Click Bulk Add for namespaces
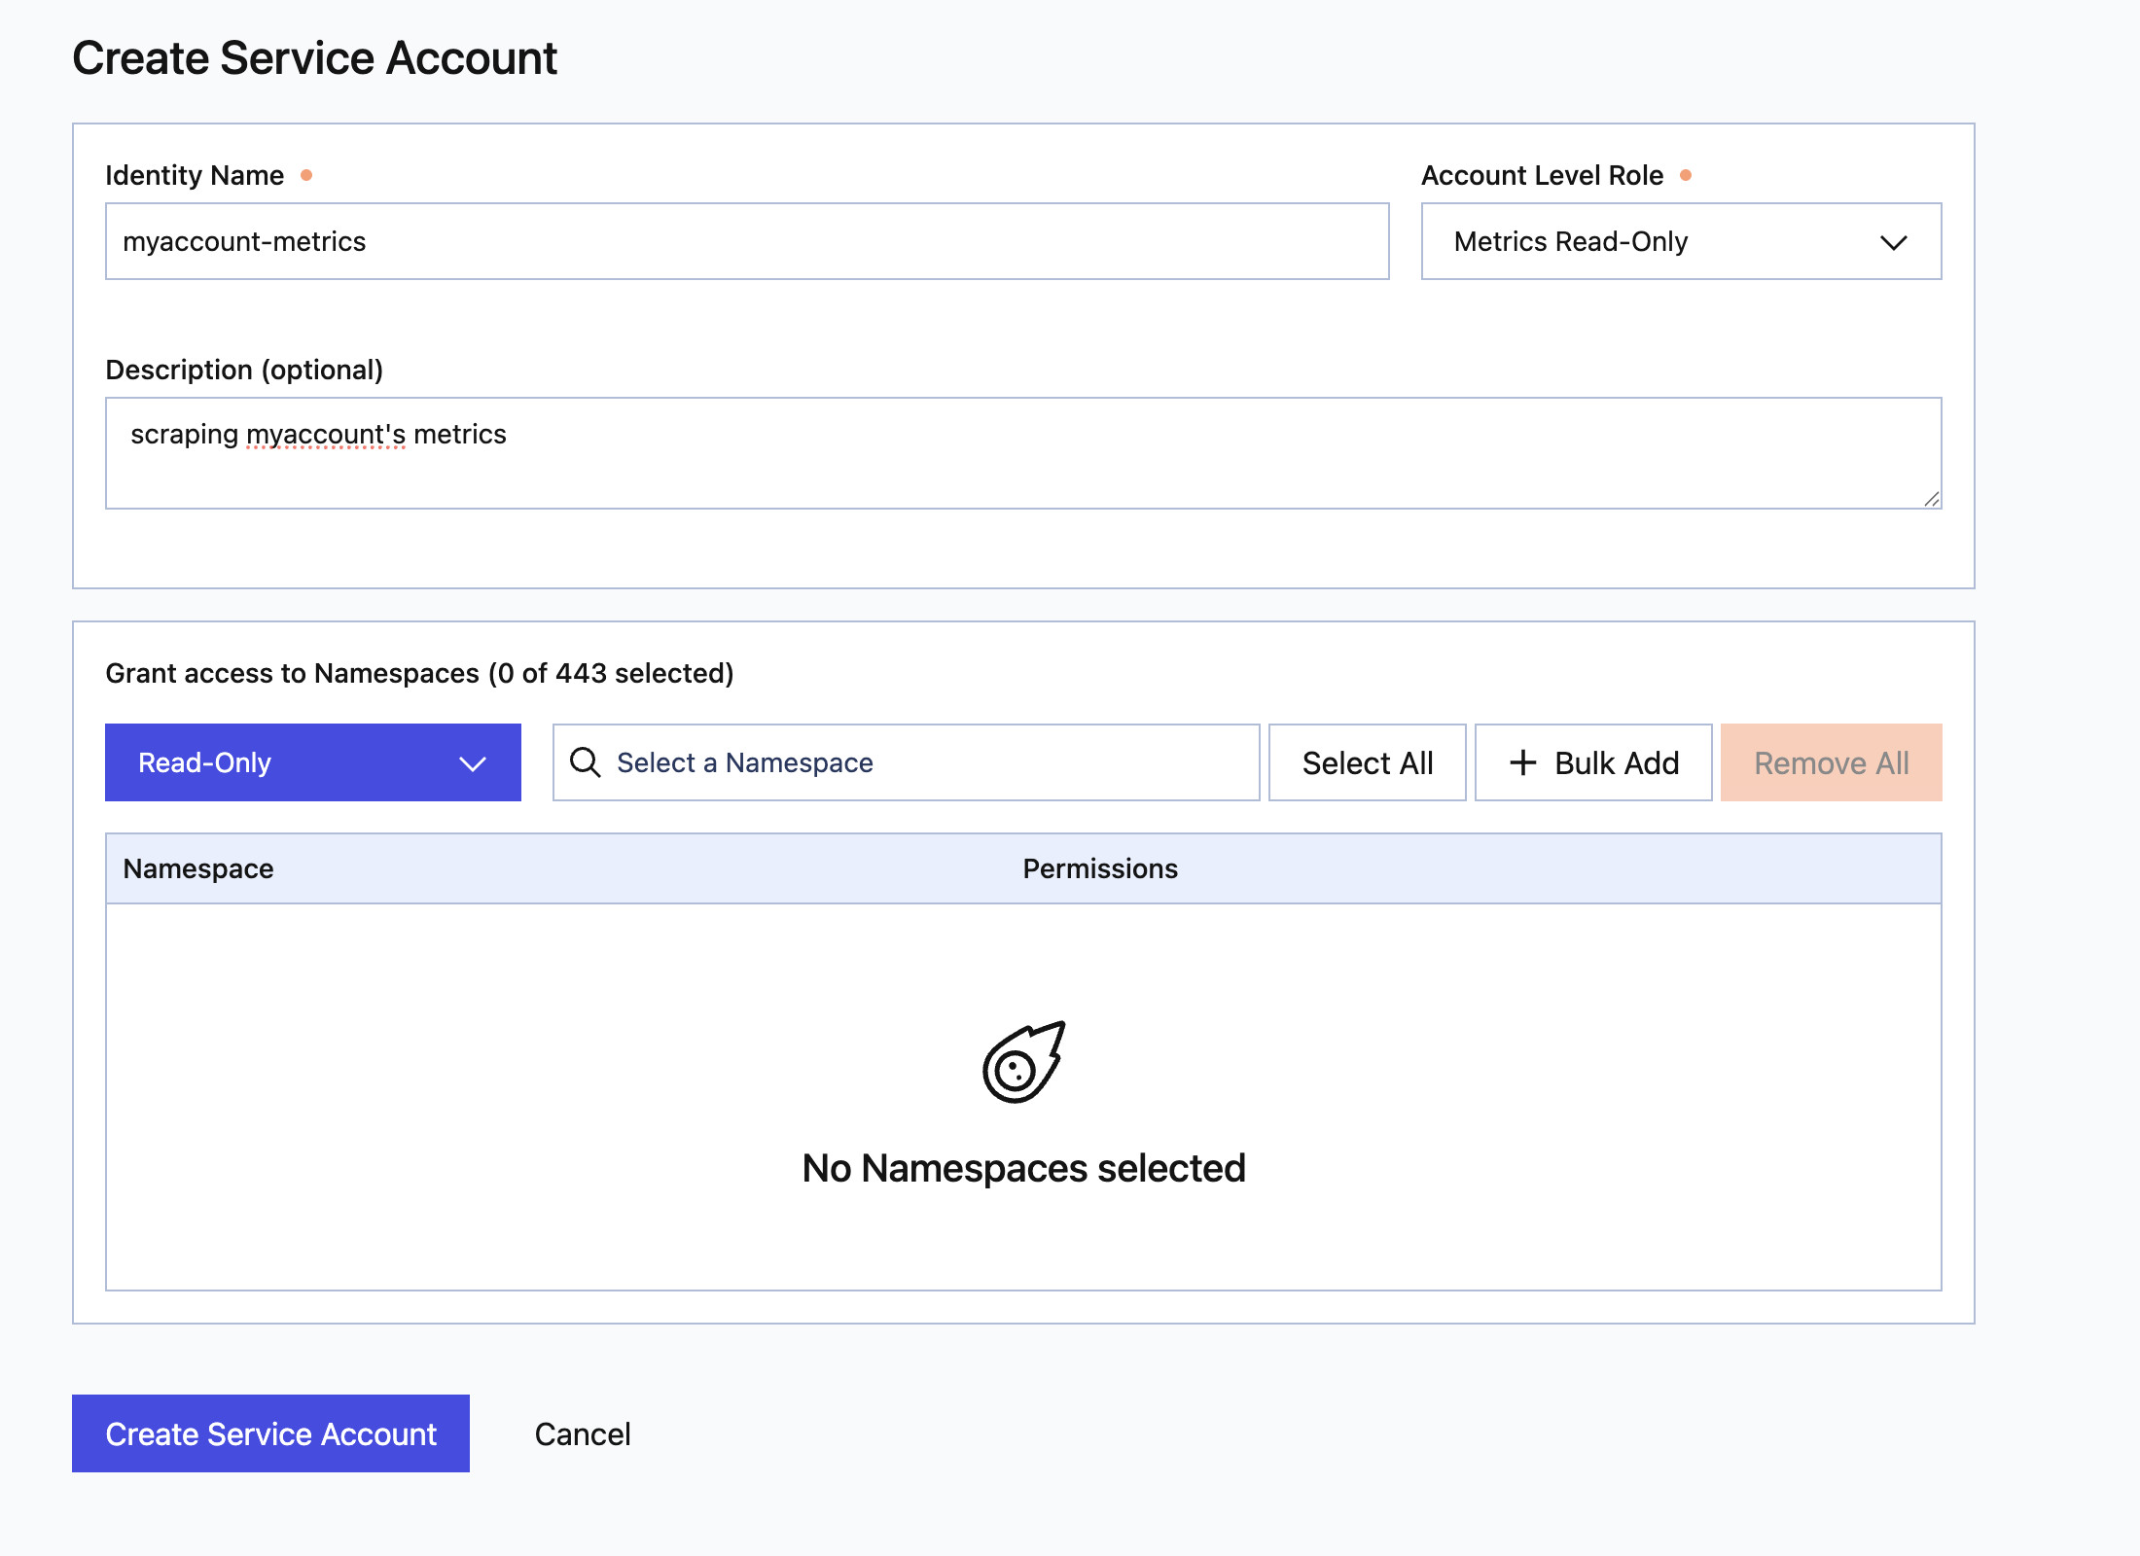Screen dimensions: 2140x1556 pyautogui.click(x=1593, y=762)
